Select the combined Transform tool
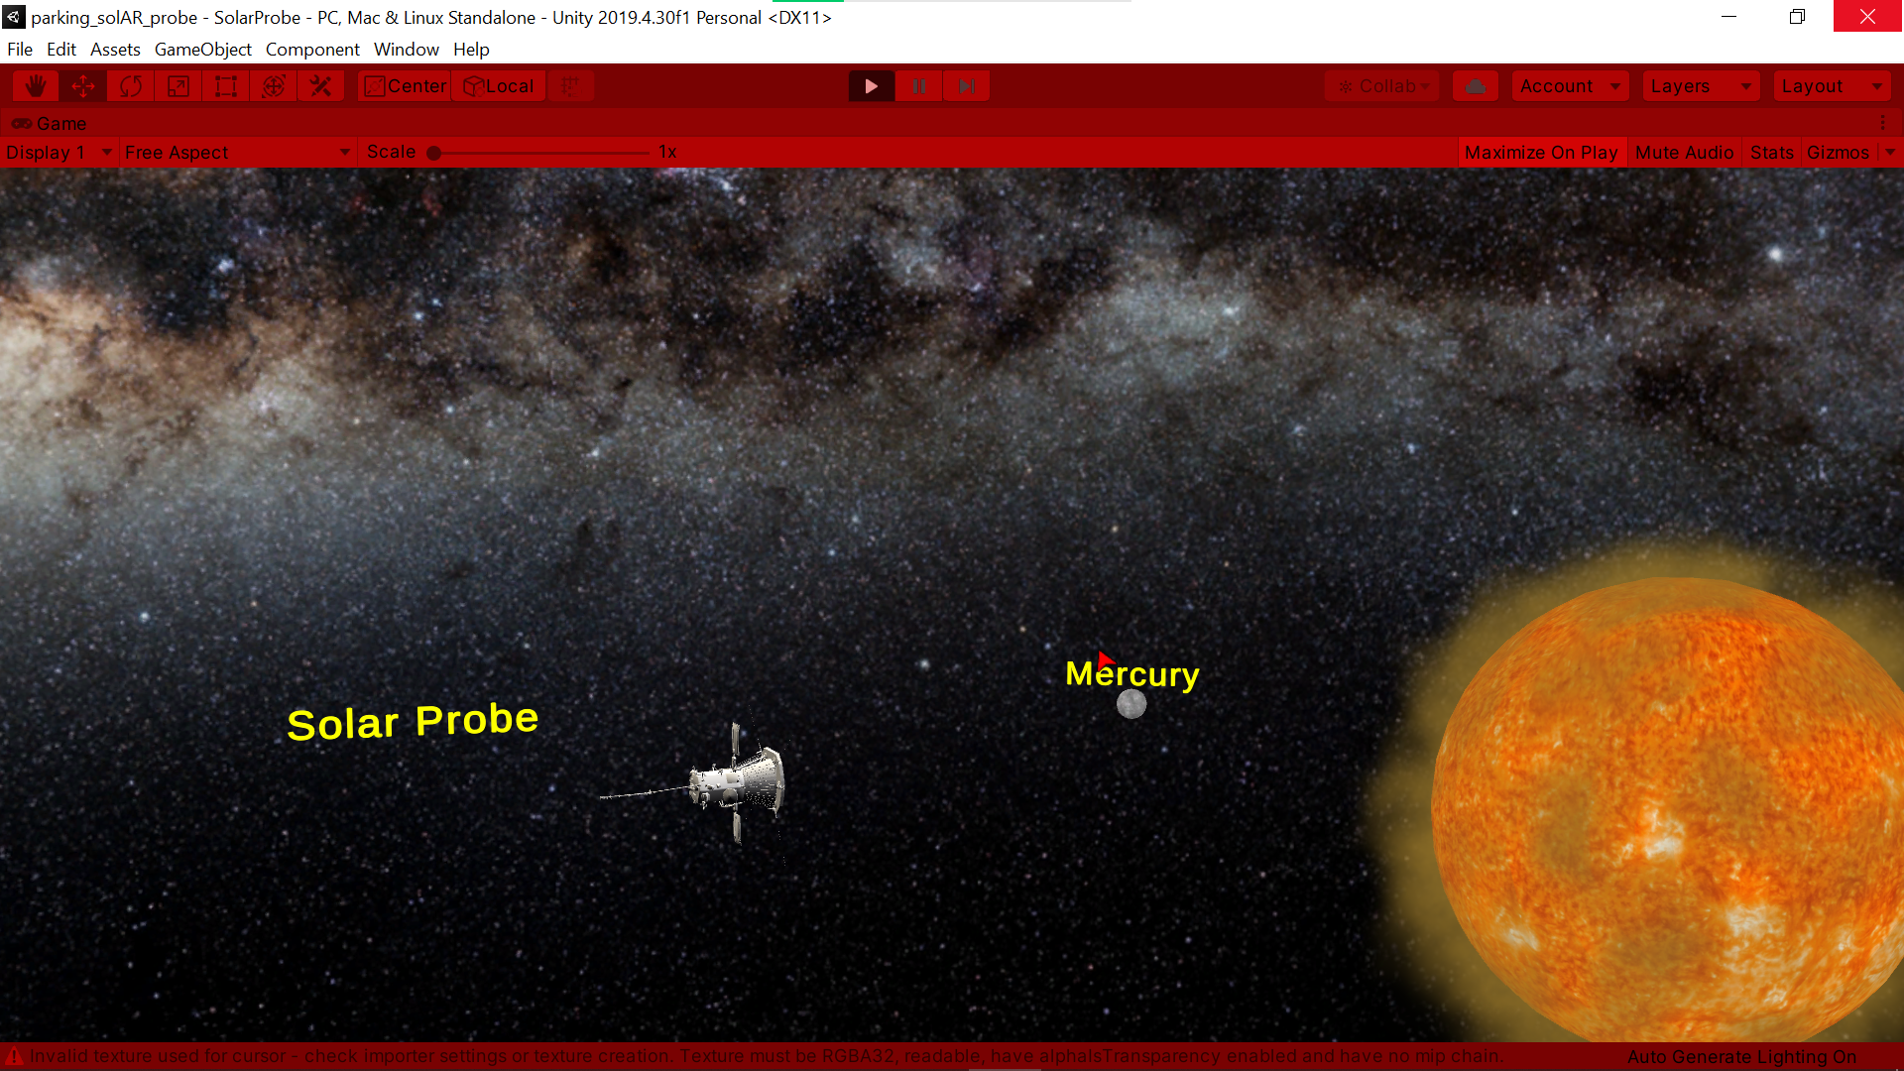 point(274,86)
